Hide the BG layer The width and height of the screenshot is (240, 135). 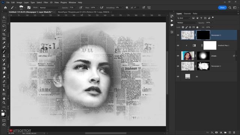[178, 76]
